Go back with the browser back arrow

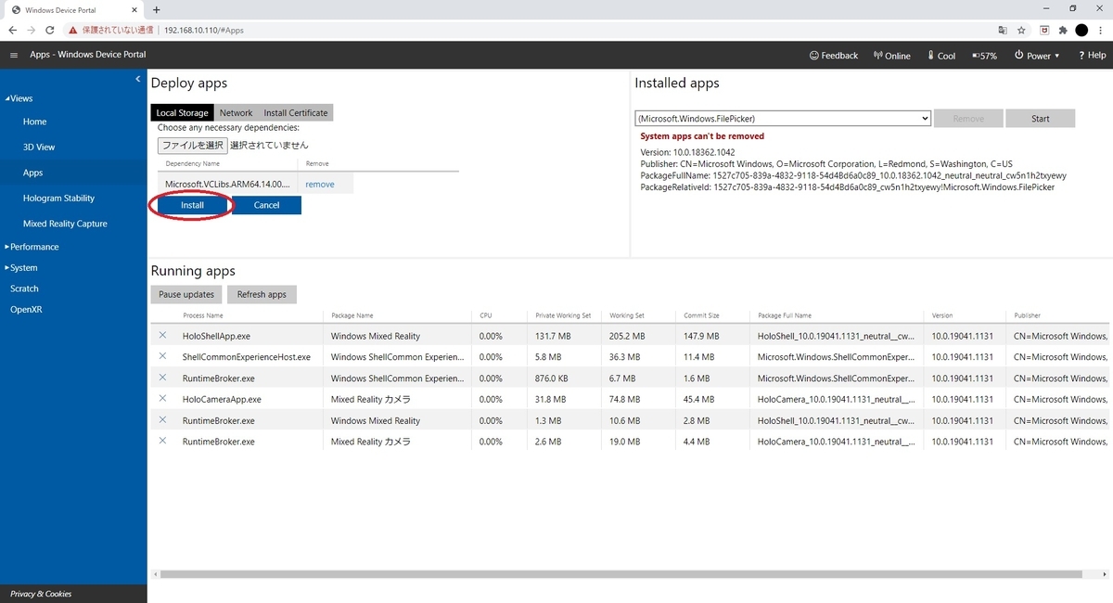[13, 30]
